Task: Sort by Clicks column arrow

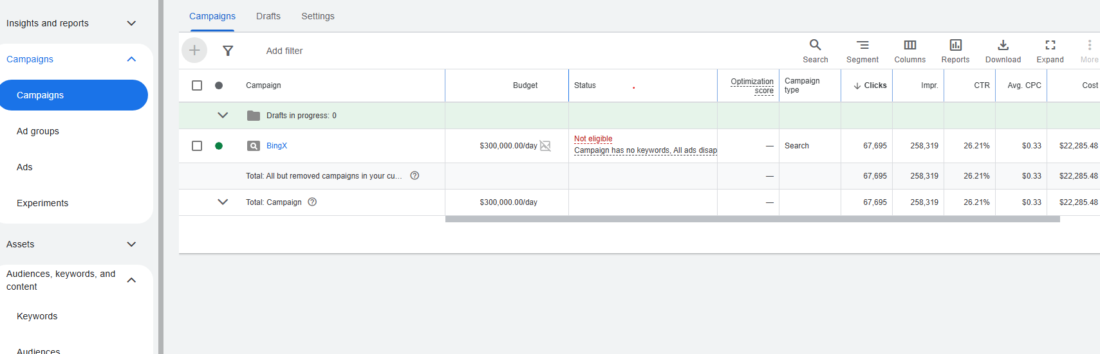Action: (x=857, y=85)
